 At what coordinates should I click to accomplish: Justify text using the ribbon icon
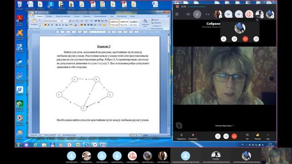click(x=91, y=25)
